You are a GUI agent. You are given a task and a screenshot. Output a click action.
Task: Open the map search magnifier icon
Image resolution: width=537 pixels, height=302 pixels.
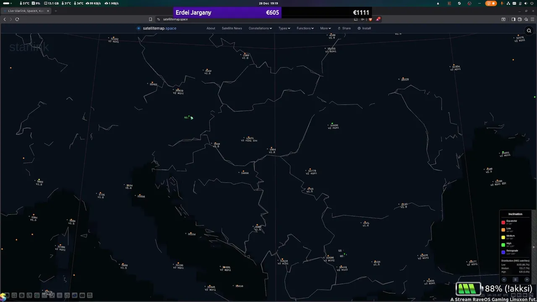coord(529,30)
